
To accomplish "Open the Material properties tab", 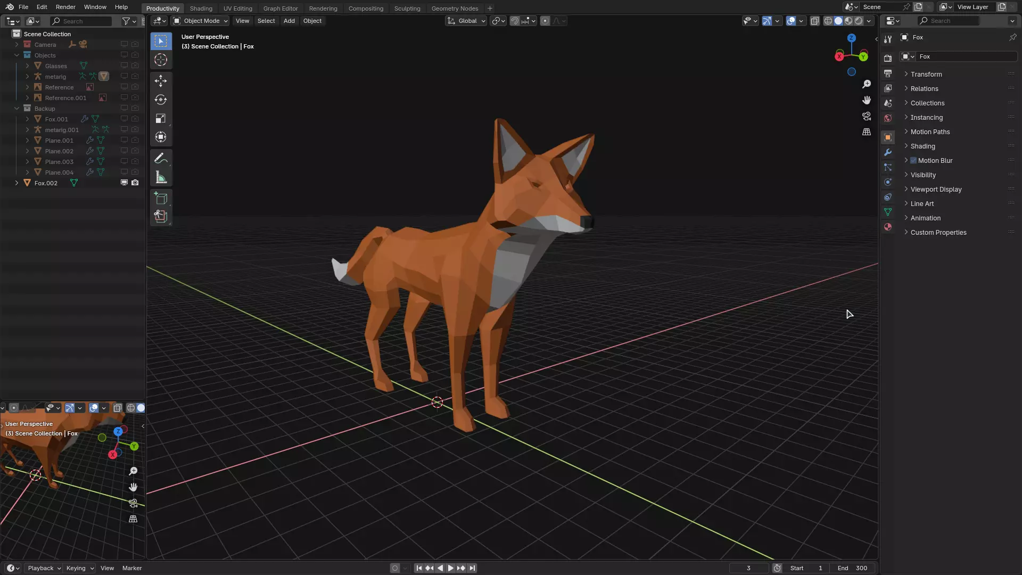I will pos(888,227).
